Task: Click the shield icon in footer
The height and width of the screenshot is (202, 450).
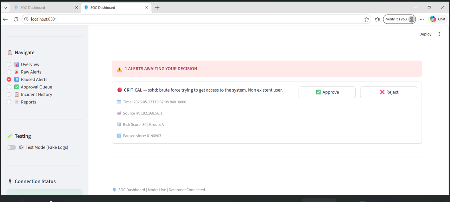Action: tap(115, 190)
